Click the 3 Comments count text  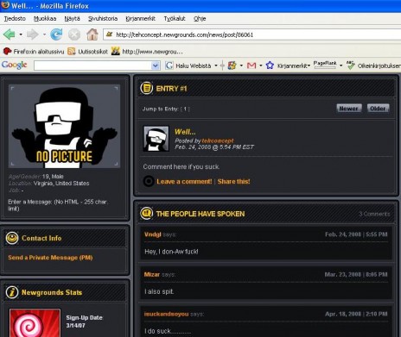374,214
